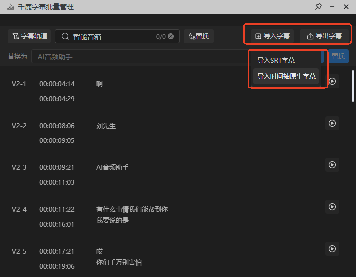Click end time 00:00:11:03
This screenshot has height=277, width=356.
point(57,182)
